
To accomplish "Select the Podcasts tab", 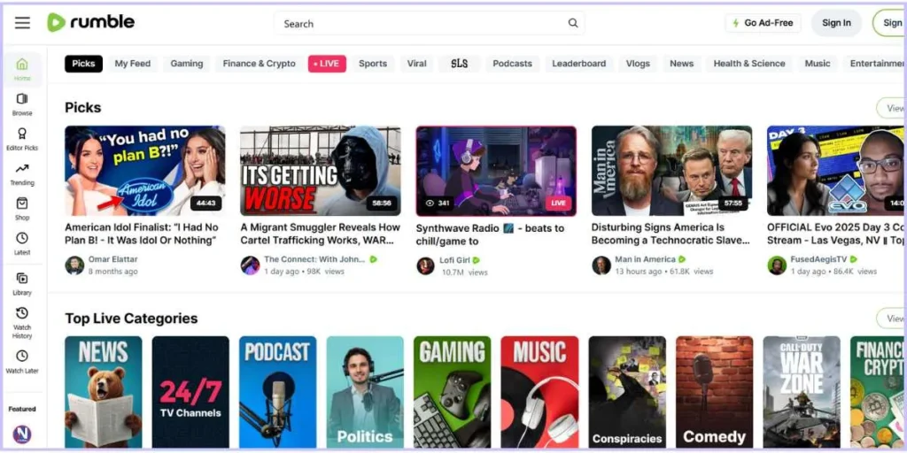I will pos(512,64).
